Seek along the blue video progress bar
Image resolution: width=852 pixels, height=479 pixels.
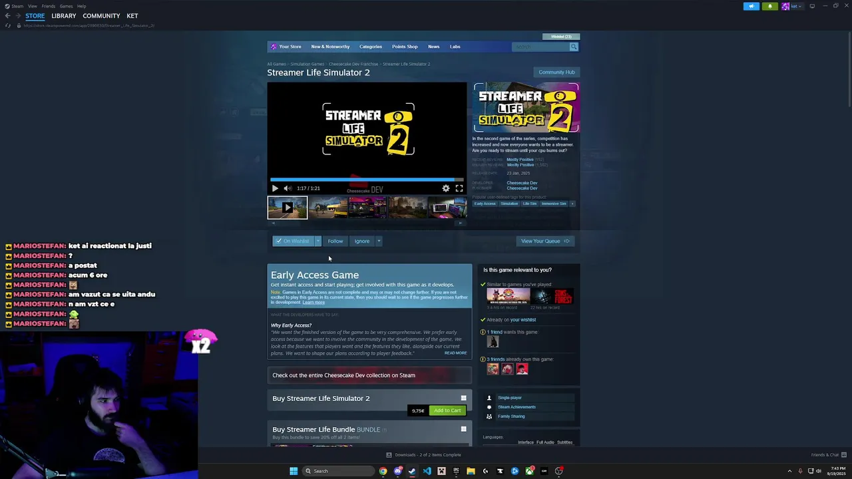click(367, 180)
